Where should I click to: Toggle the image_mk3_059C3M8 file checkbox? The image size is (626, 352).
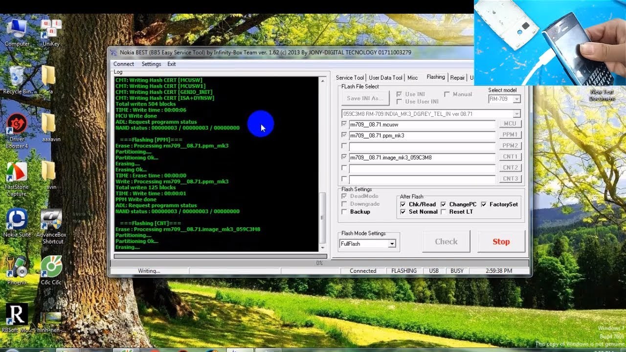[x=344, y=157]
